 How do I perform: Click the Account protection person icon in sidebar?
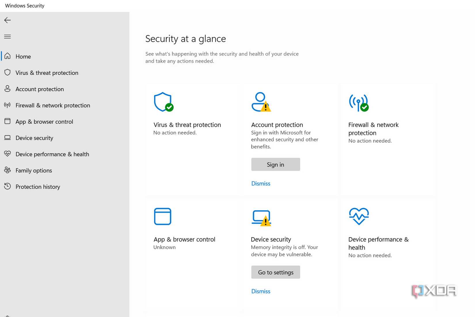(8, 89)
